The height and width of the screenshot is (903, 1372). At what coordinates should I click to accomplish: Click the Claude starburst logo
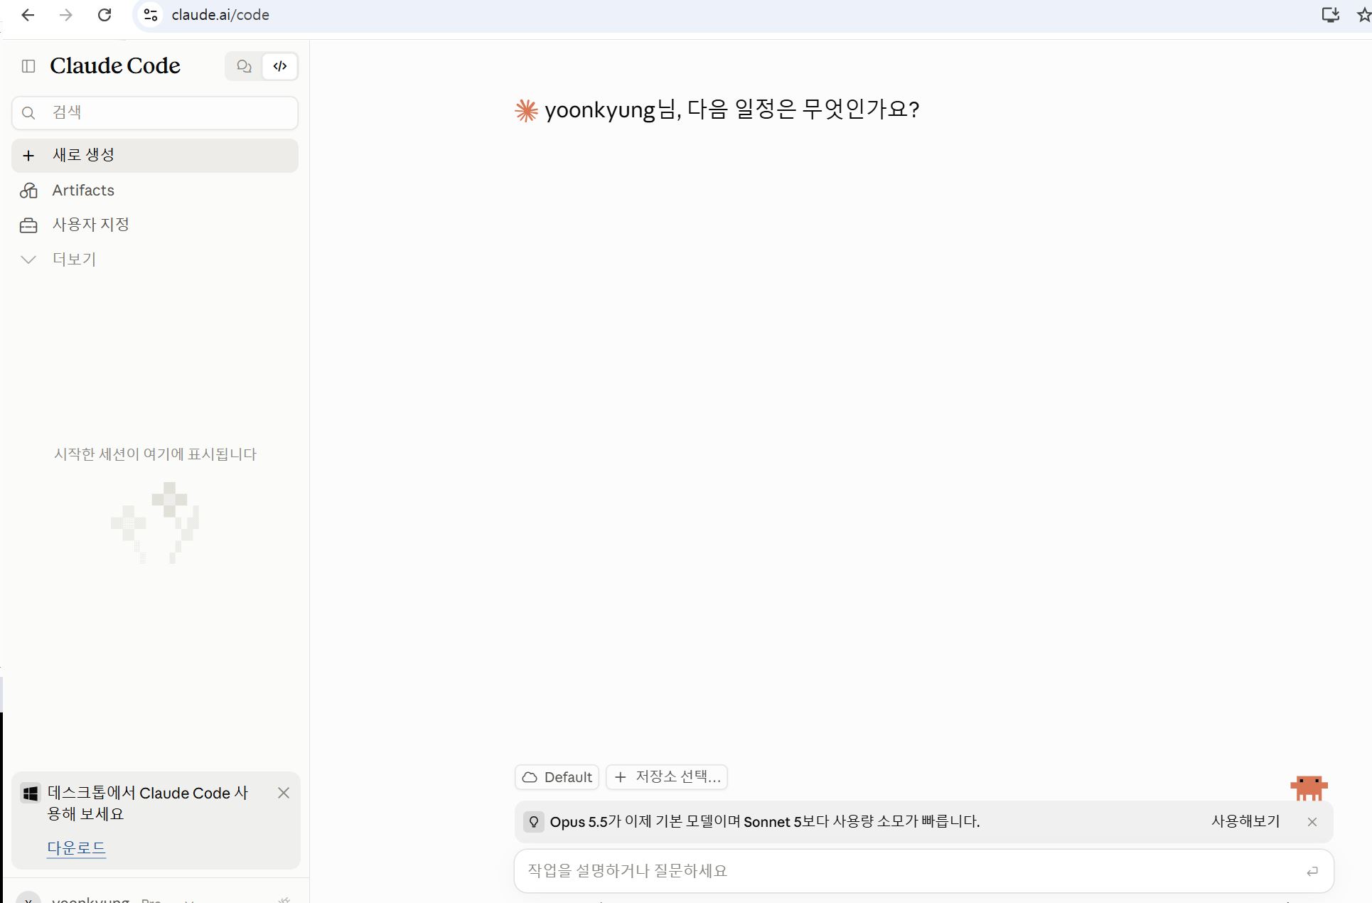[x=526, y=110]
